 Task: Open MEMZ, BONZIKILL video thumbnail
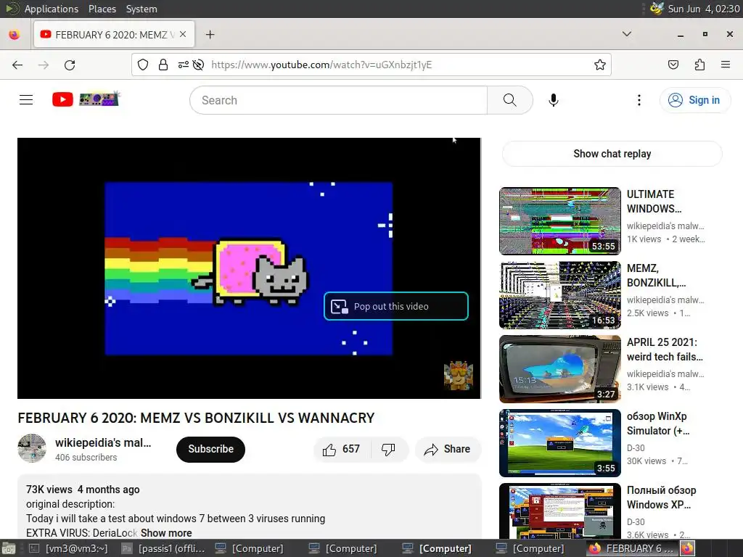[560, 295]
